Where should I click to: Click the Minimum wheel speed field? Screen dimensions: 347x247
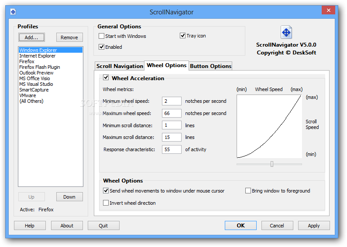click(172, 101)
